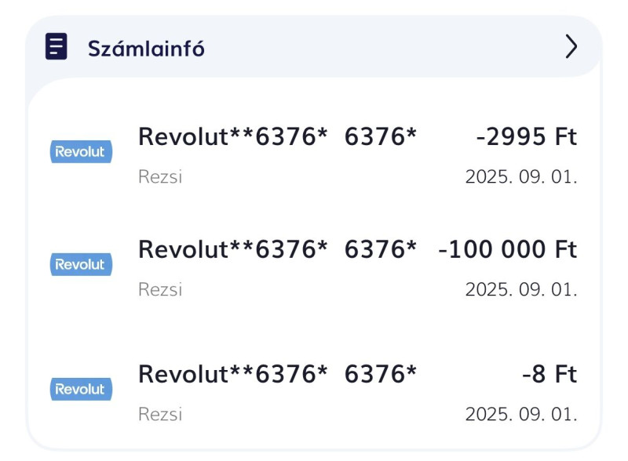
Task: Click the Számlainfó document icon
Action: tap(56, 46)
